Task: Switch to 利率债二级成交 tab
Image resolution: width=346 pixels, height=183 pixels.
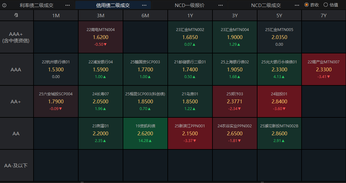Action: (x=36, y=5)
